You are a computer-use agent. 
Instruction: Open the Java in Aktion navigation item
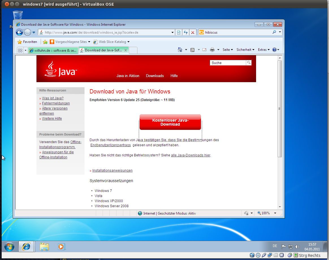(x=128, y=76)
